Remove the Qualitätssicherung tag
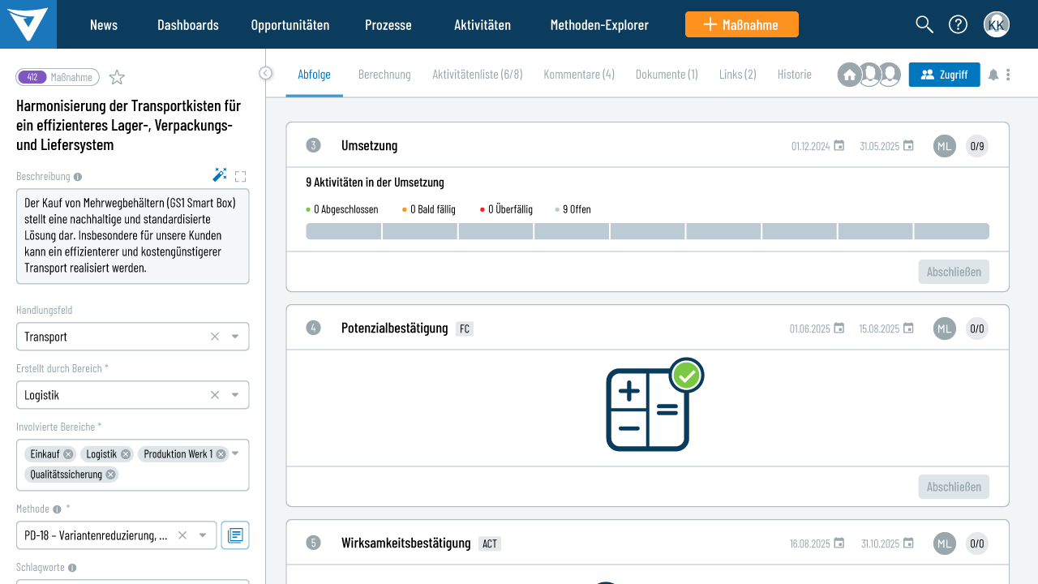 [x=110, y=474]
